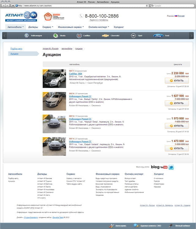Select the Chevrolet brand logo
The height and width of the screenshot is (229, 196).
(x=105, y=36)
